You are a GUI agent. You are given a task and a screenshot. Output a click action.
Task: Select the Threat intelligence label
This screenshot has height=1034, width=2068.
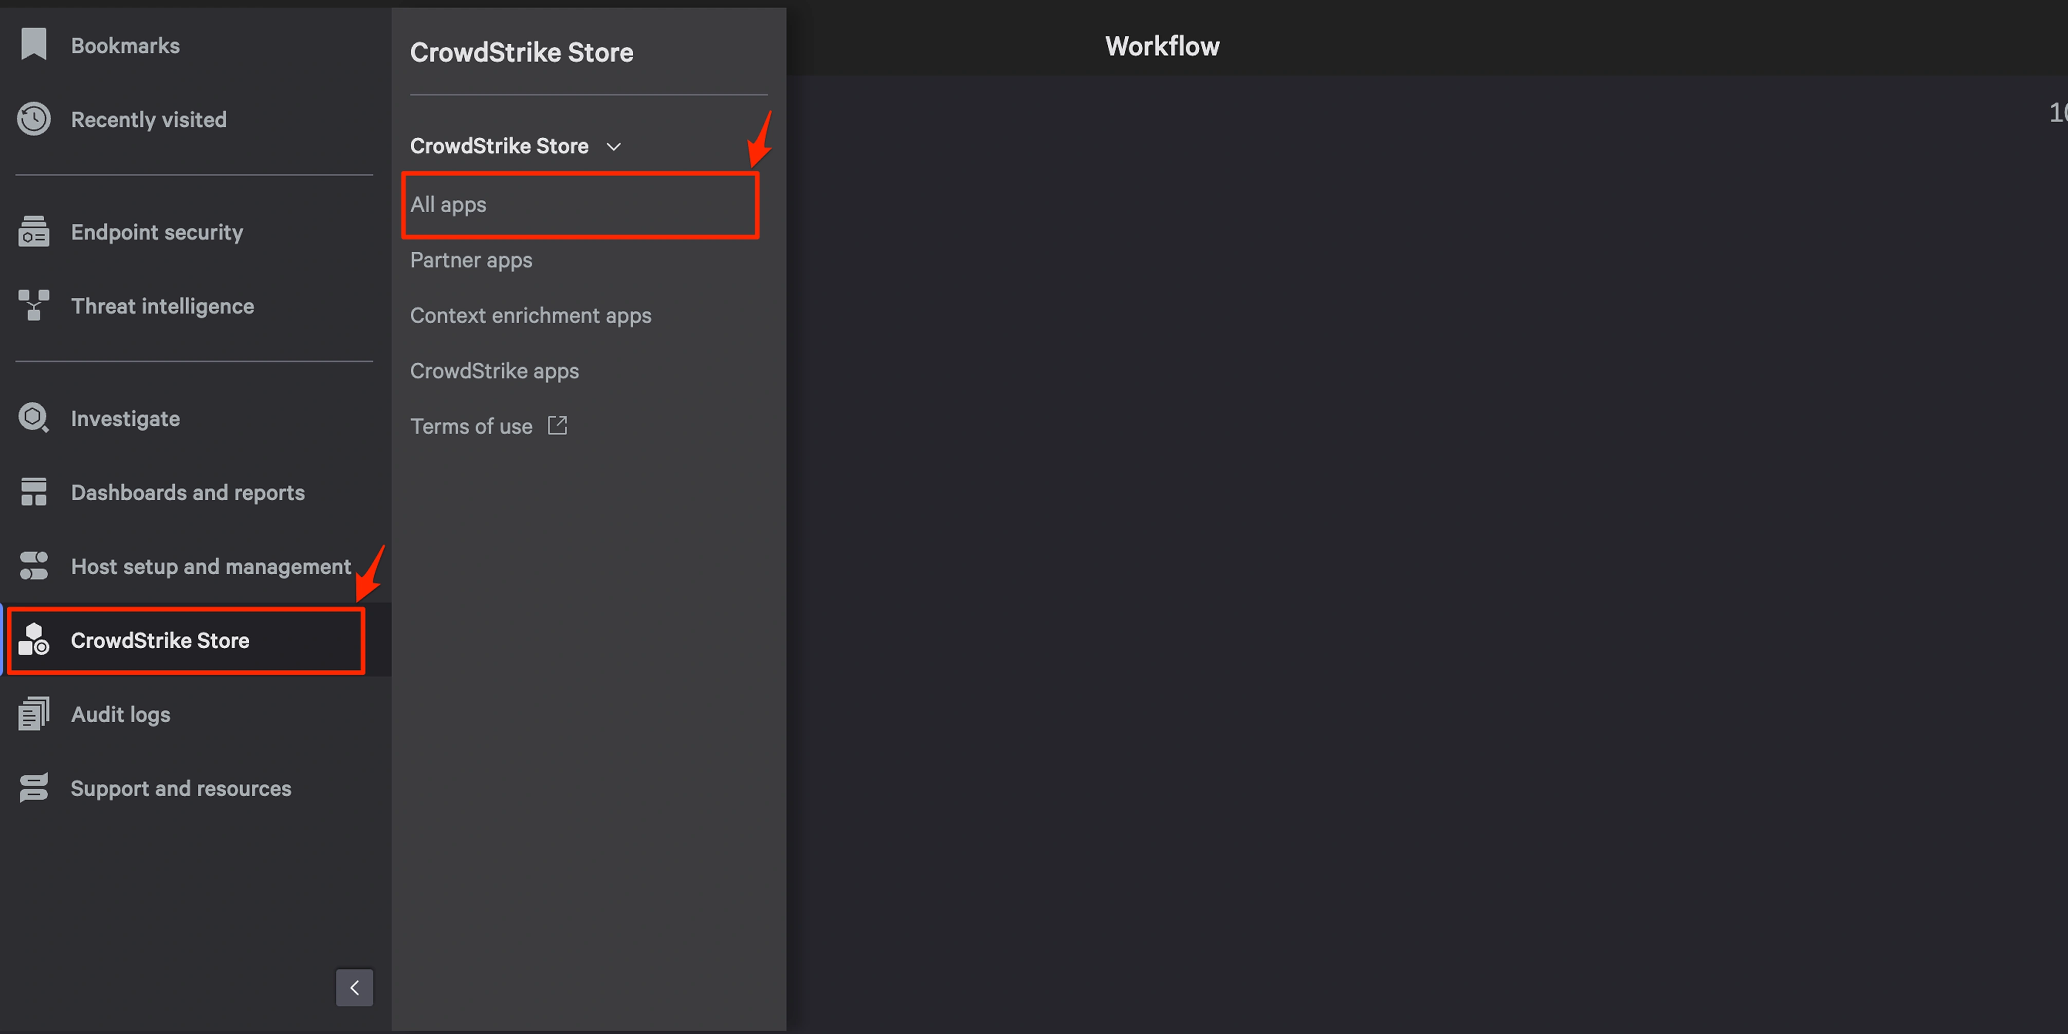(x=162, y=306)
